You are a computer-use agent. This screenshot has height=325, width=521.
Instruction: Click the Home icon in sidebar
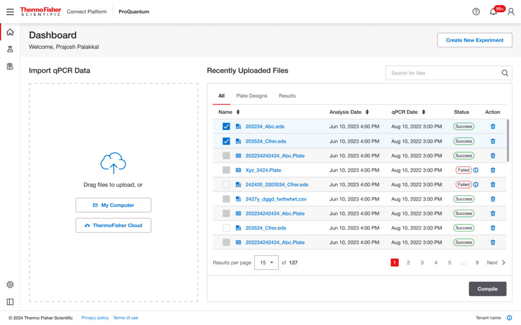[10, 32]
